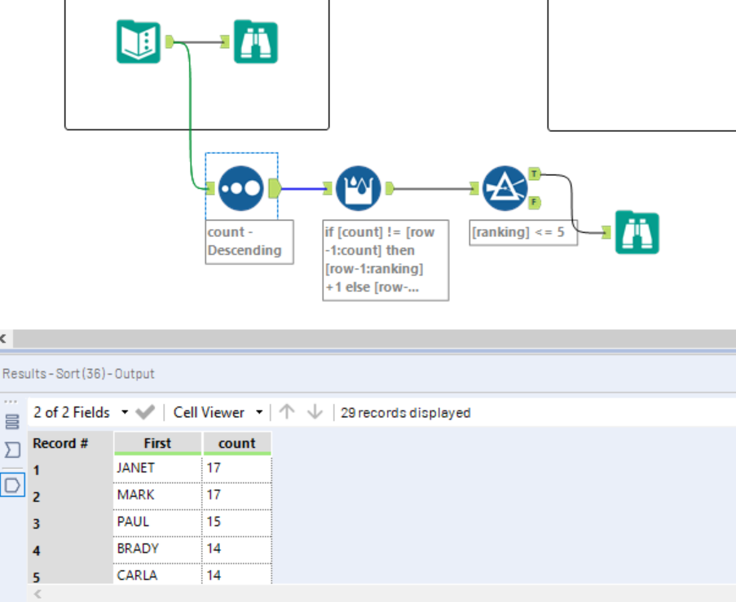Click the canvas horizontal scrollbar track
Screen dimensions: 736x602
click(375, 338)
